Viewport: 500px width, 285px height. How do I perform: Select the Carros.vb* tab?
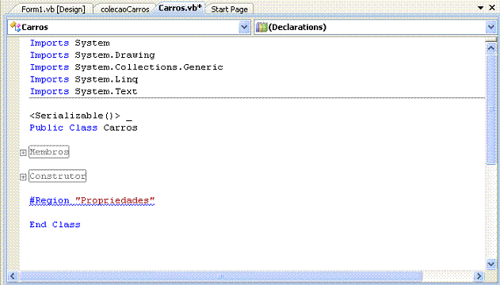coord(180,8)
